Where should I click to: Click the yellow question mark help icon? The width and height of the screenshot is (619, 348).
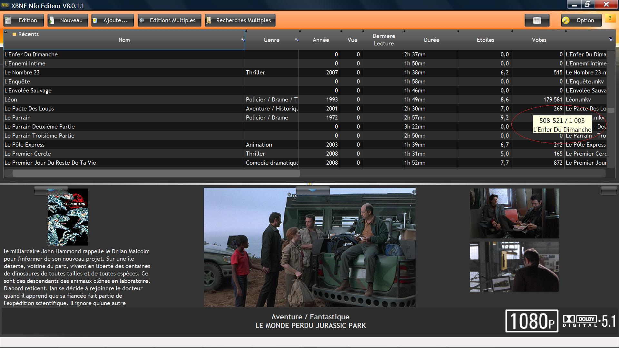pyautogui.click(x=610, y=18)
